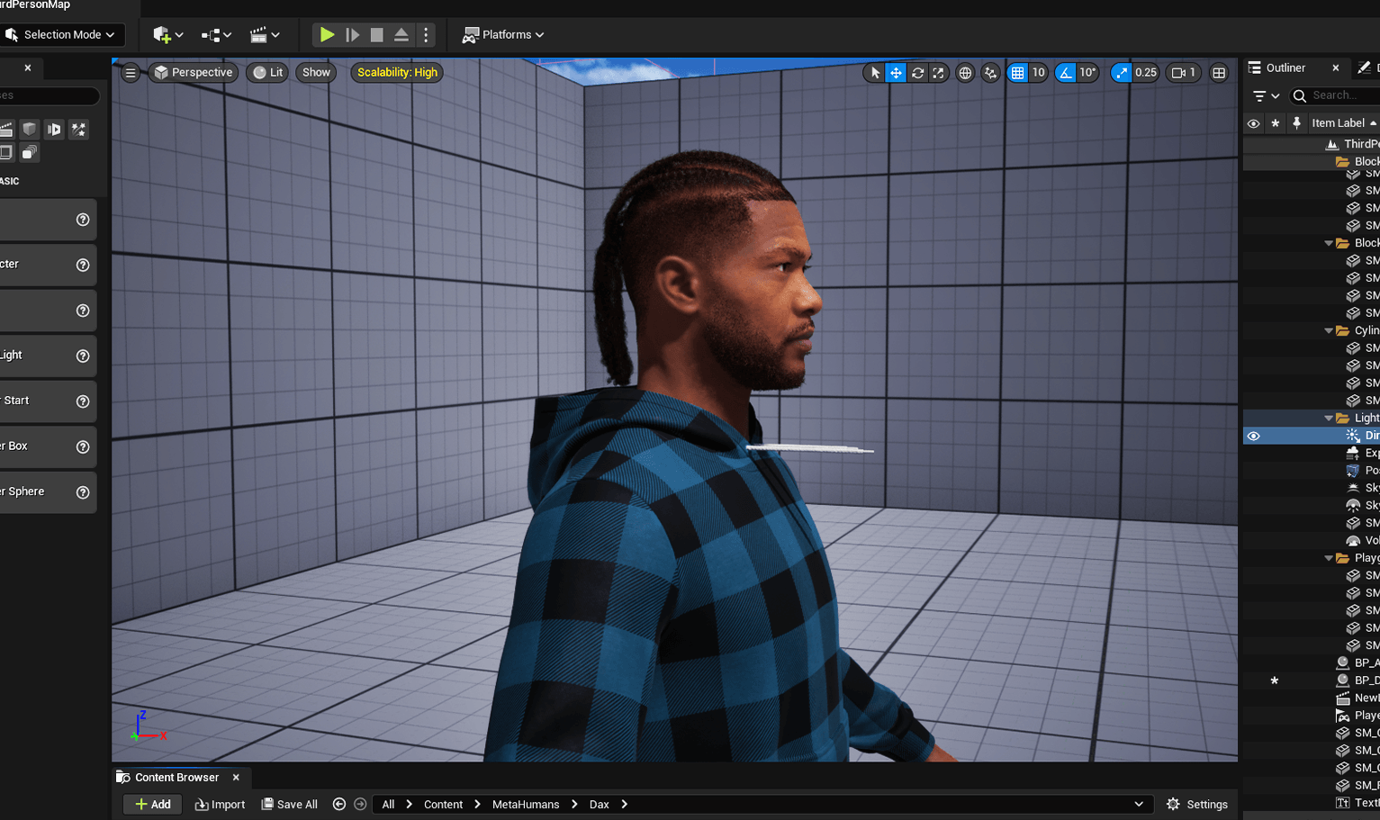Select the viewport Select objects tool
The image size is (1380, 820).
click(x=875, y=73)
